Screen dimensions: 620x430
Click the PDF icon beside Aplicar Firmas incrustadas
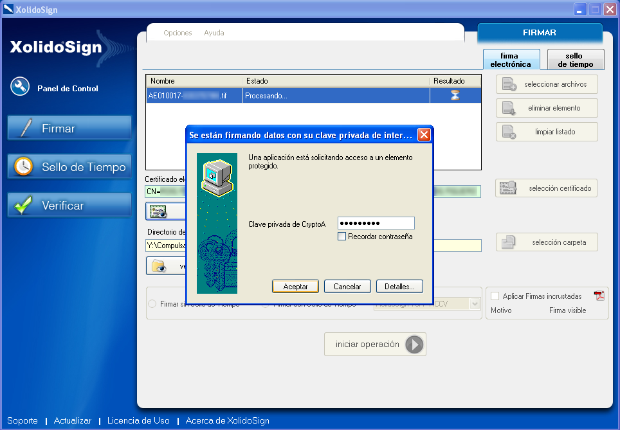599,296
